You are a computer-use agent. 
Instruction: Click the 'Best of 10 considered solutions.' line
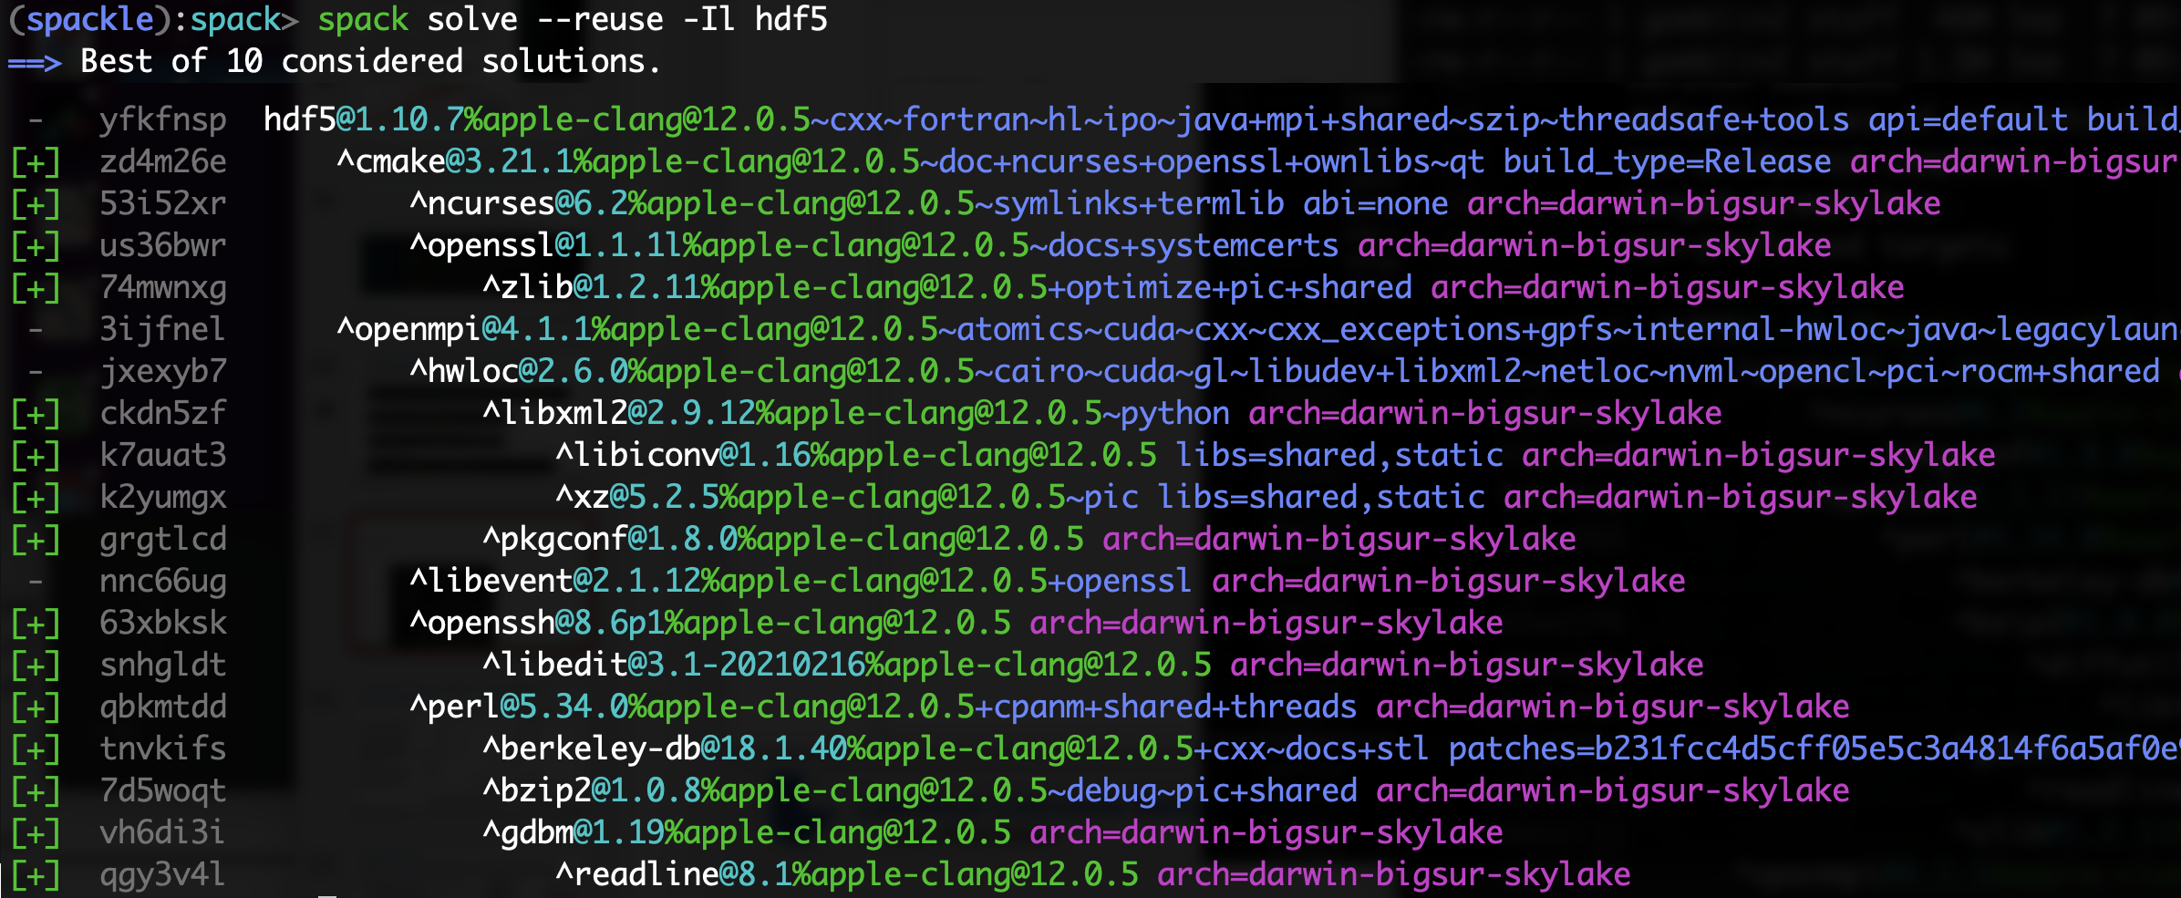[370, 61]
